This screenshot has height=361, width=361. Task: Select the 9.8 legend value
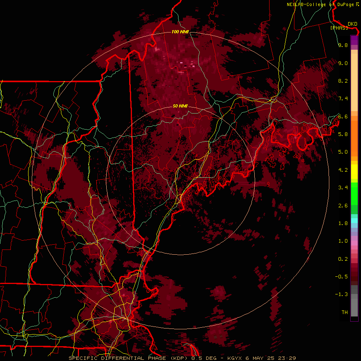tap(343, 45)
